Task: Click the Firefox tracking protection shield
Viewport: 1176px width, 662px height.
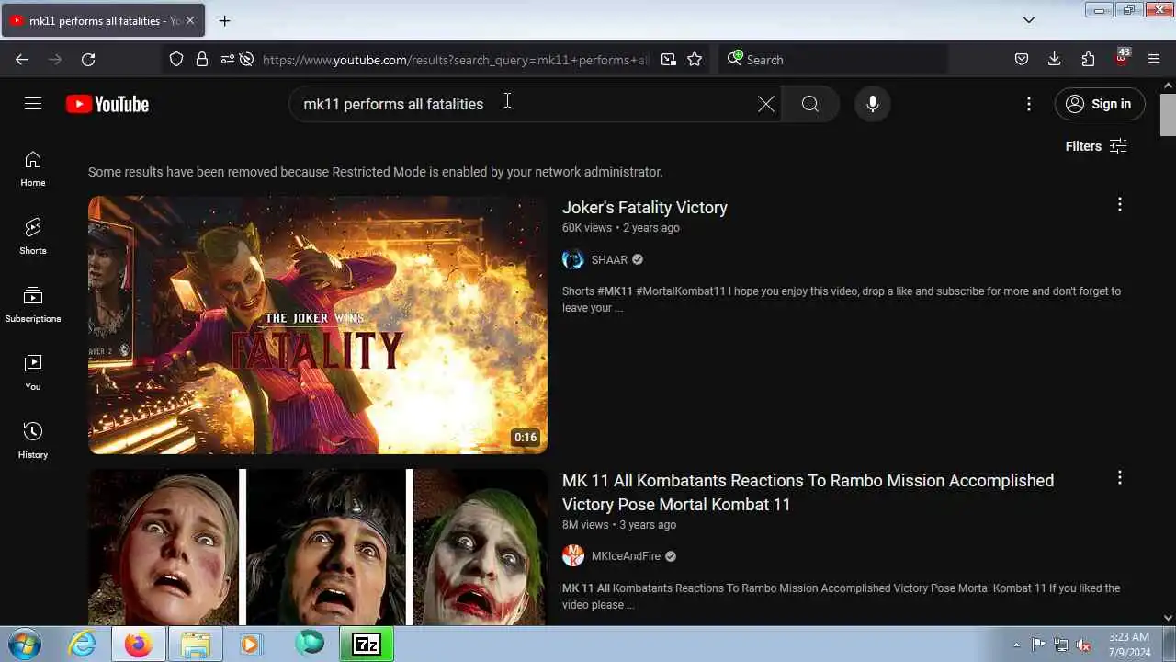Action: (x=176, y=60)
